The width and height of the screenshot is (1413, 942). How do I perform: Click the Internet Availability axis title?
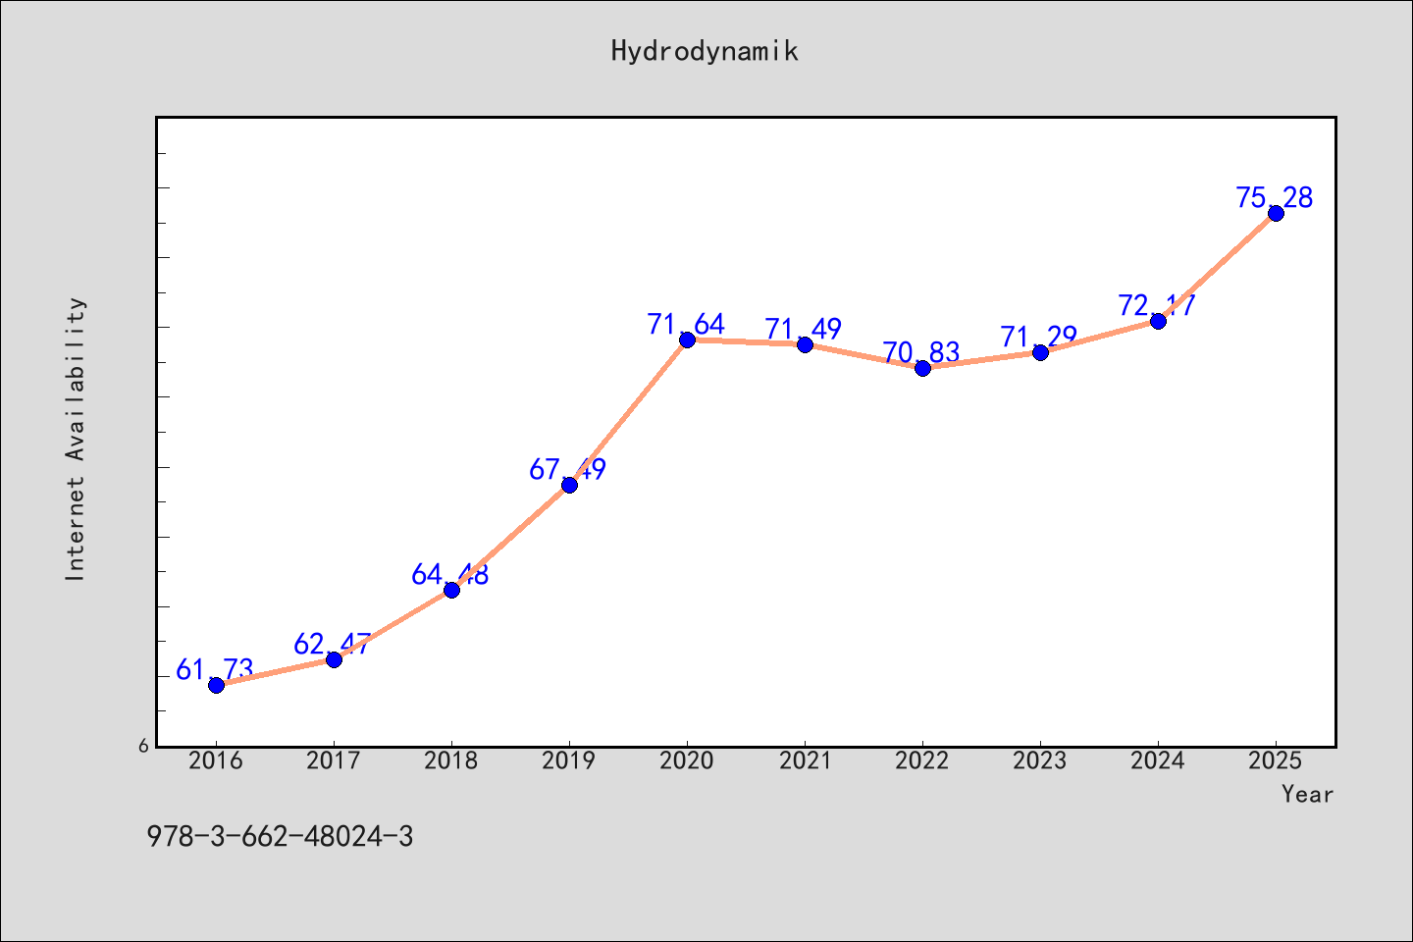tap(76, 439)
